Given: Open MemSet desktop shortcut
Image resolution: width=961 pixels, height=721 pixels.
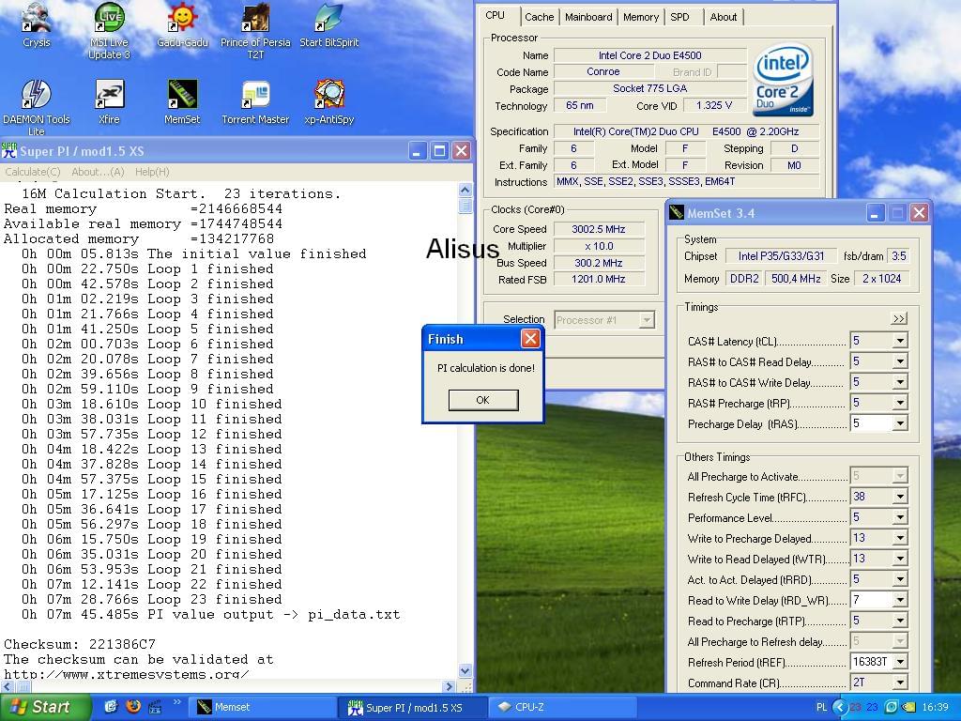Looking at the screenshot, I should coord(182,101).
